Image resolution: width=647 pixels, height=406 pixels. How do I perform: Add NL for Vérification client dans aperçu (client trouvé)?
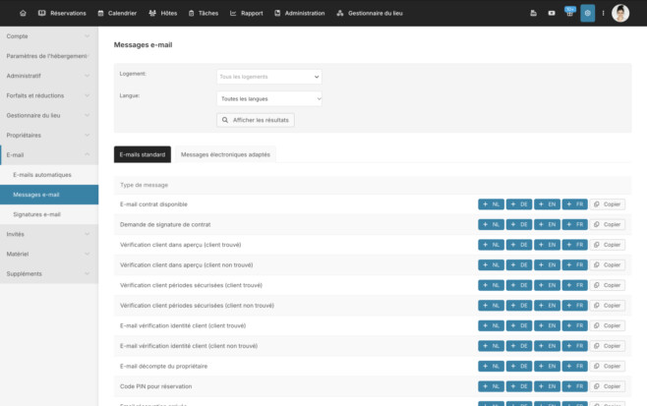491,245
